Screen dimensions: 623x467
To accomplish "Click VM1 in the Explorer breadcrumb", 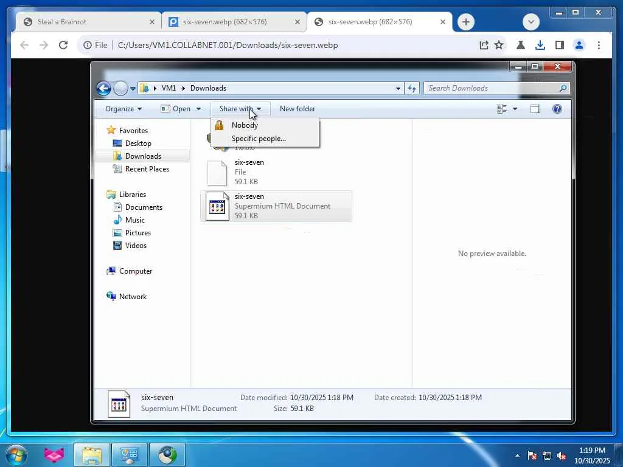I will (x=169, y=88).
